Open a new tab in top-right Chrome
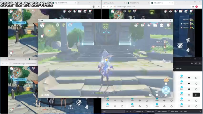Viewport: 203px width, 114px height. (x=176, y=3)
